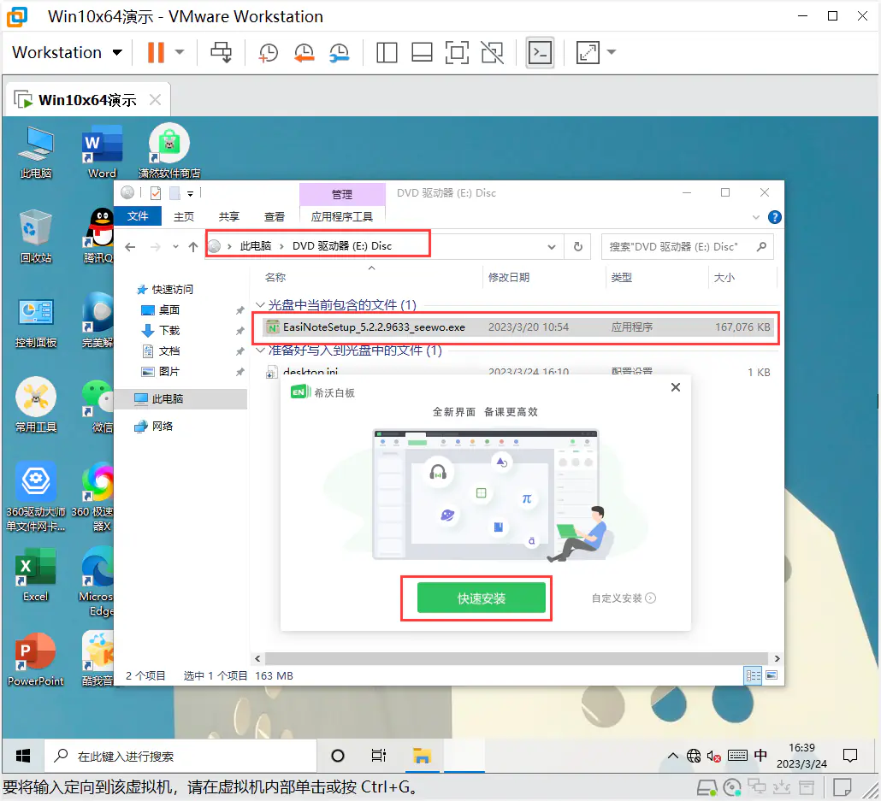The width and height of the screenshot is (881, 801).
Task: Expand the address bar history dropdown
Action: point(552,246)
